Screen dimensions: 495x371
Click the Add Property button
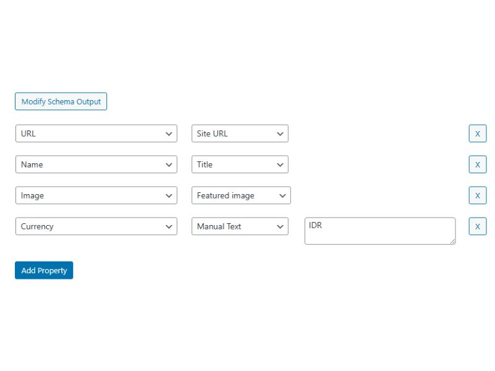[43, 270]
